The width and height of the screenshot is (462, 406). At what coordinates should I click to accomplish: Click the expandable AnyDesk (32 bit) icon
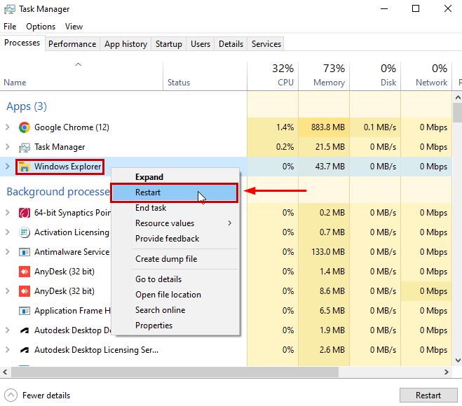[24, 291]
